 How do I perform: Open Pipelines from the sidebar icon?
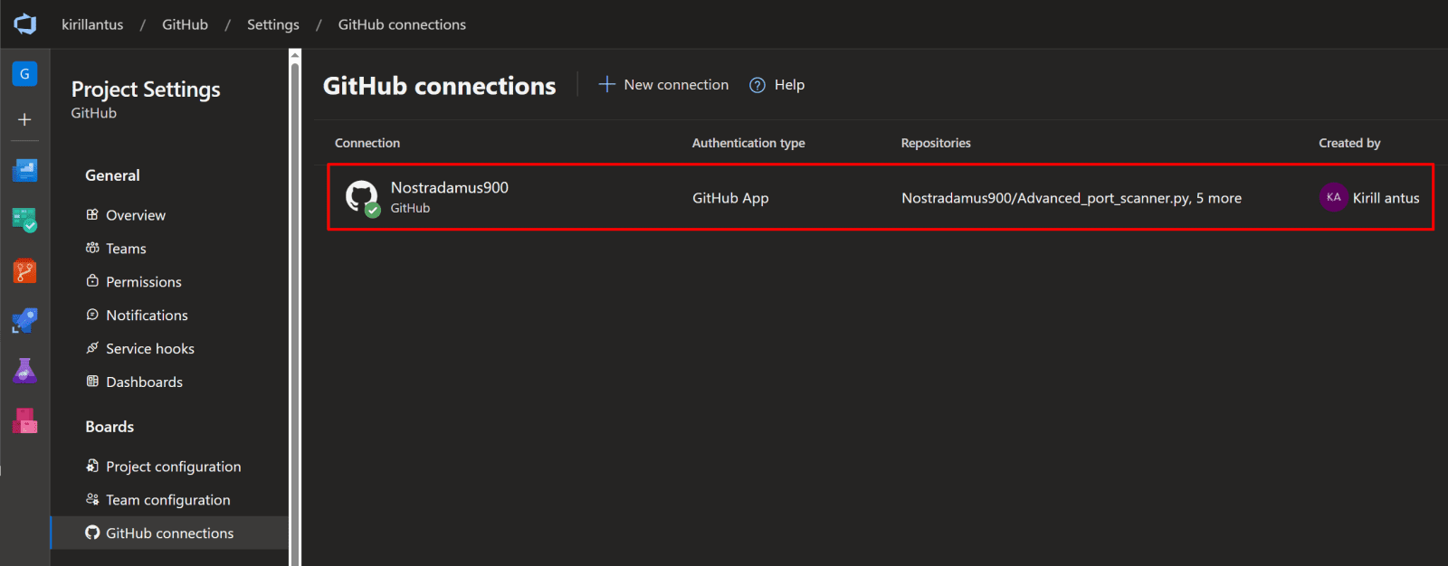click(x=24, y=320)
